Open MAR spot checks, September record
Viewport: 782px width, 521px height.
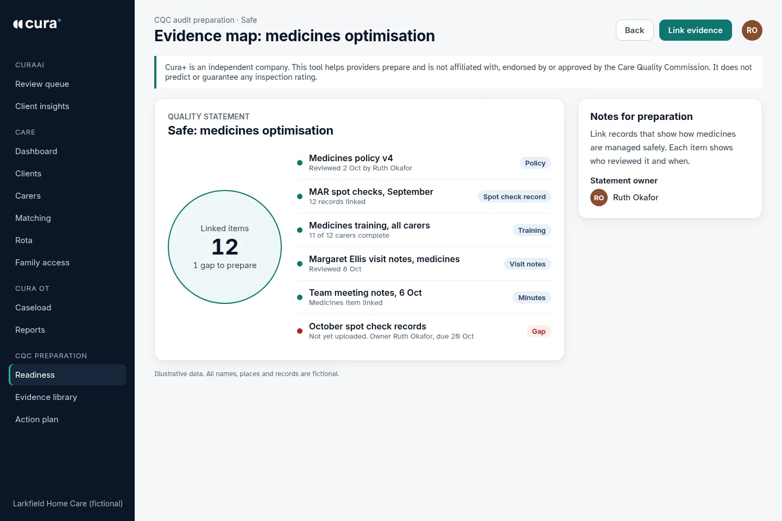coord(424,196)
